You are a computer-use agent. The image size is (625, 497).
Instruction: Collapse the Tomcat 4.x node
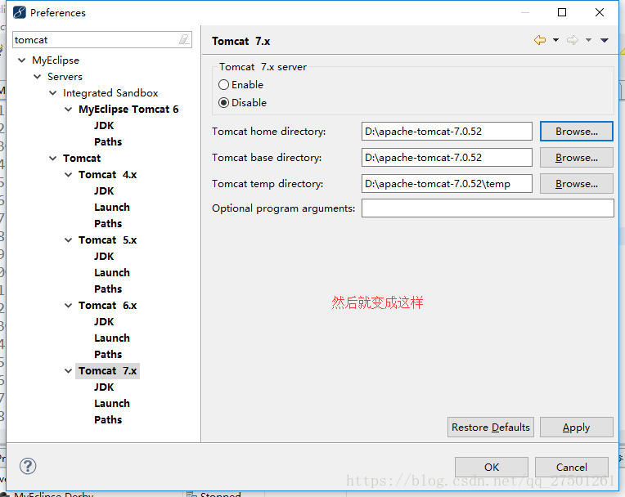69,174
